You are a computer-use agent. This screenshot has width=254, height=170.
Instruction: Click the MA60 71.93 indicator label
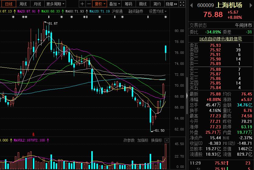click(75, 11)
